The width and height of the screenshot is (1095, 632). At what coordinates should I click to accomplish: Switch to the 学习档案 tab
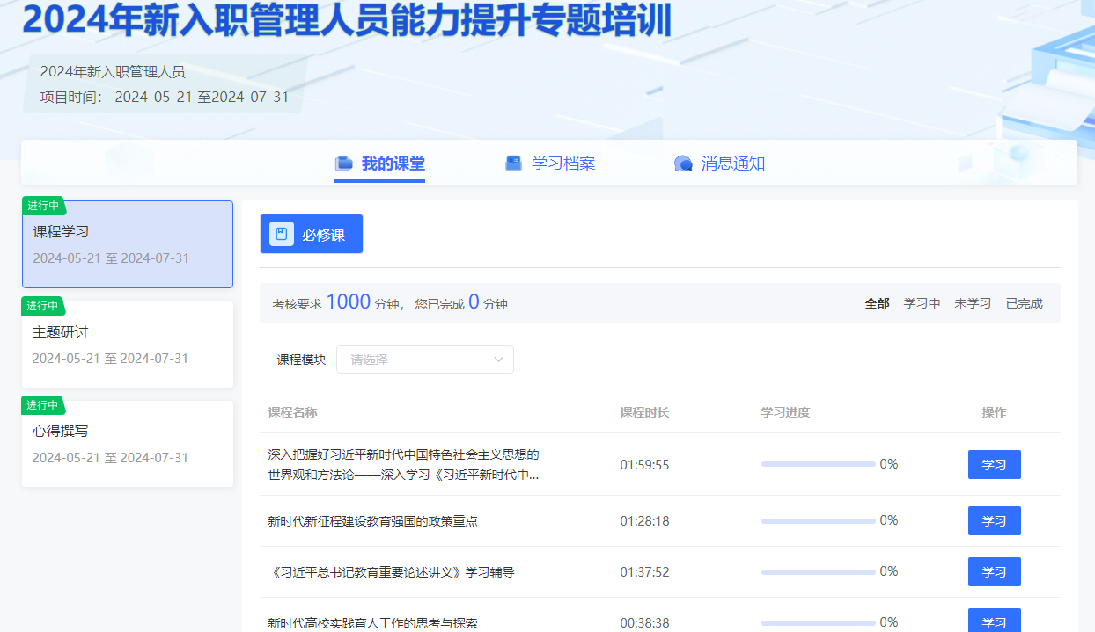[562, 163]
